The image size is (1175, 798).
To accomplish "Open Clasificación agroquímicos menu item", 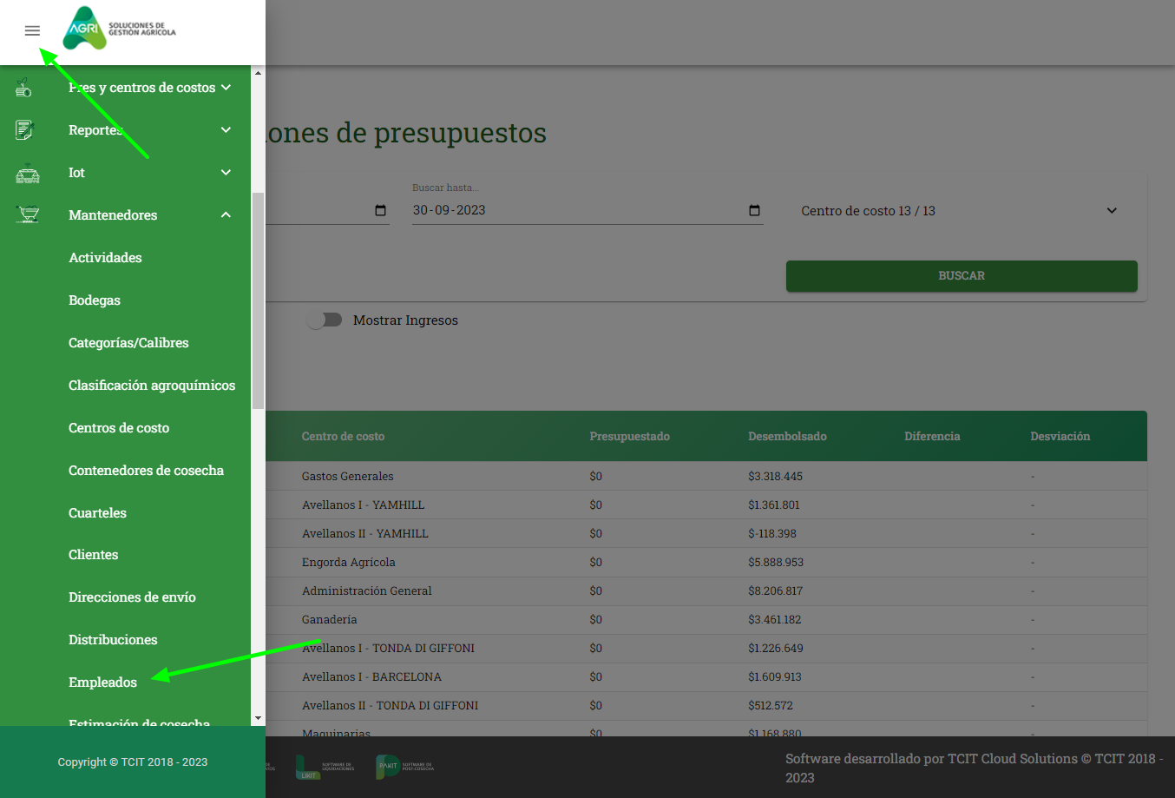I will [x=152, y=386].
